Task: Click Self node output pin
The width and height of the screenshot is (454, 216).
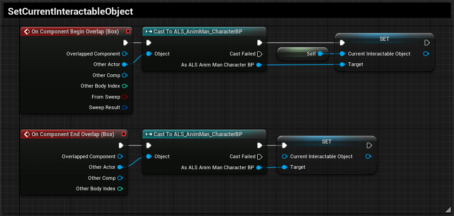Action: 320,54
